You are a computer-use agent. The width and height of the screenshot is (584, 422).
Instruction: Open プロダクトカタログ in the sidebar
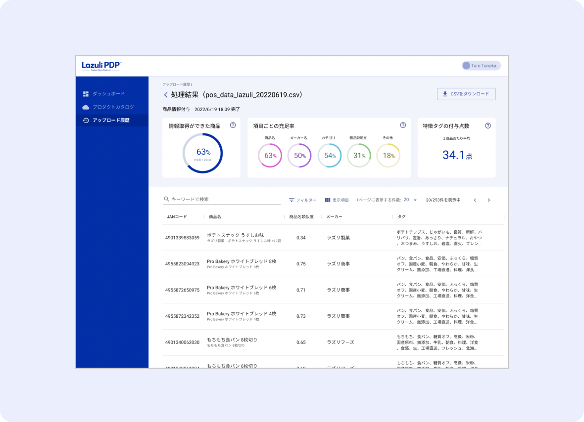[x=113, y=107]
